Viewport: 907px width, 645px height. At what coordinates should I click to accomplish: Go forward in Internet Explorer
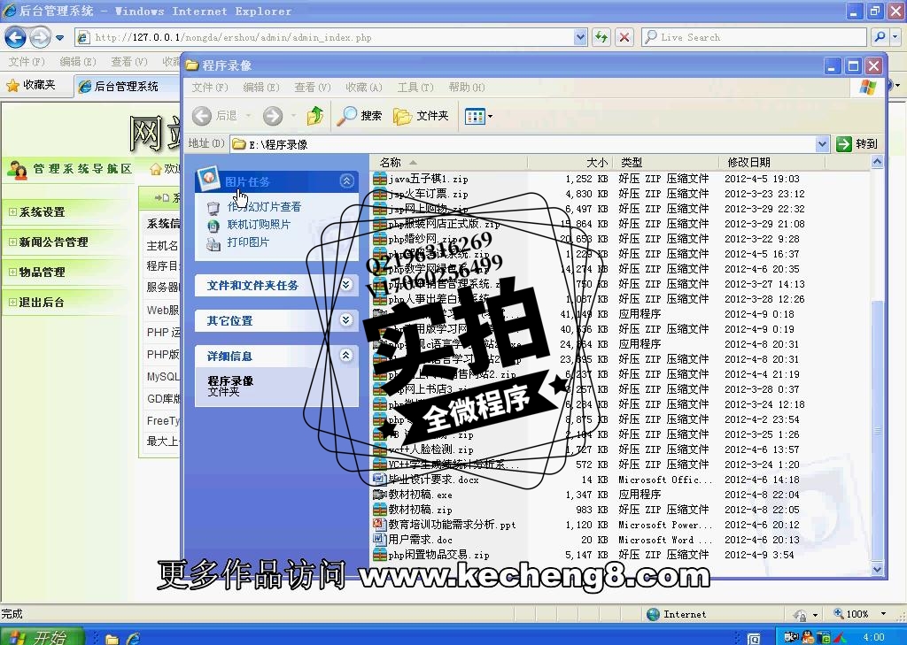pos(40,37)
